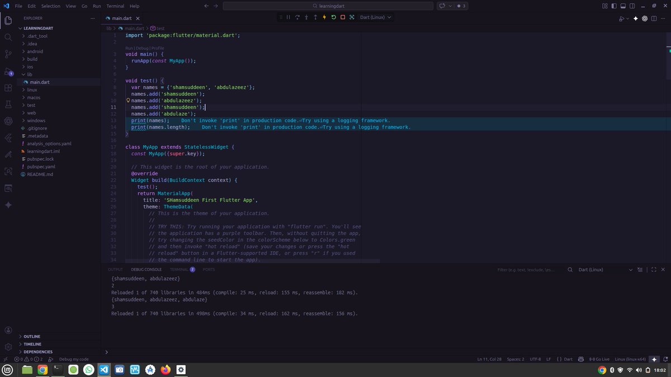Open the Run and Debug sidebar icon

point(8,72)
